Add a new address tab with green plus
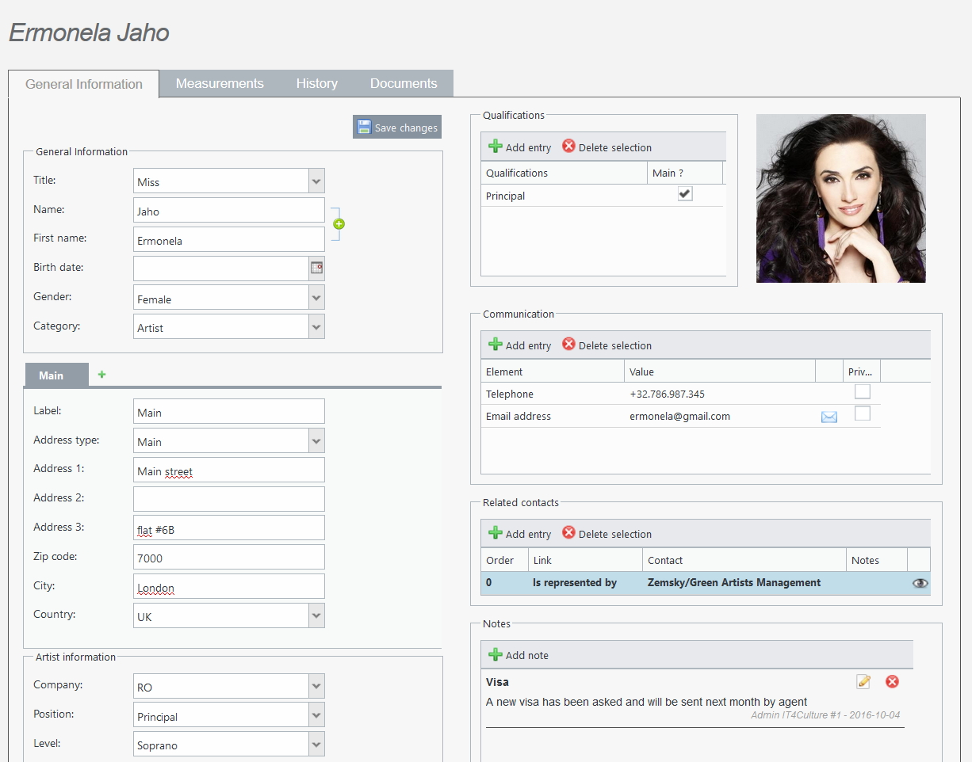 [101, 375]
